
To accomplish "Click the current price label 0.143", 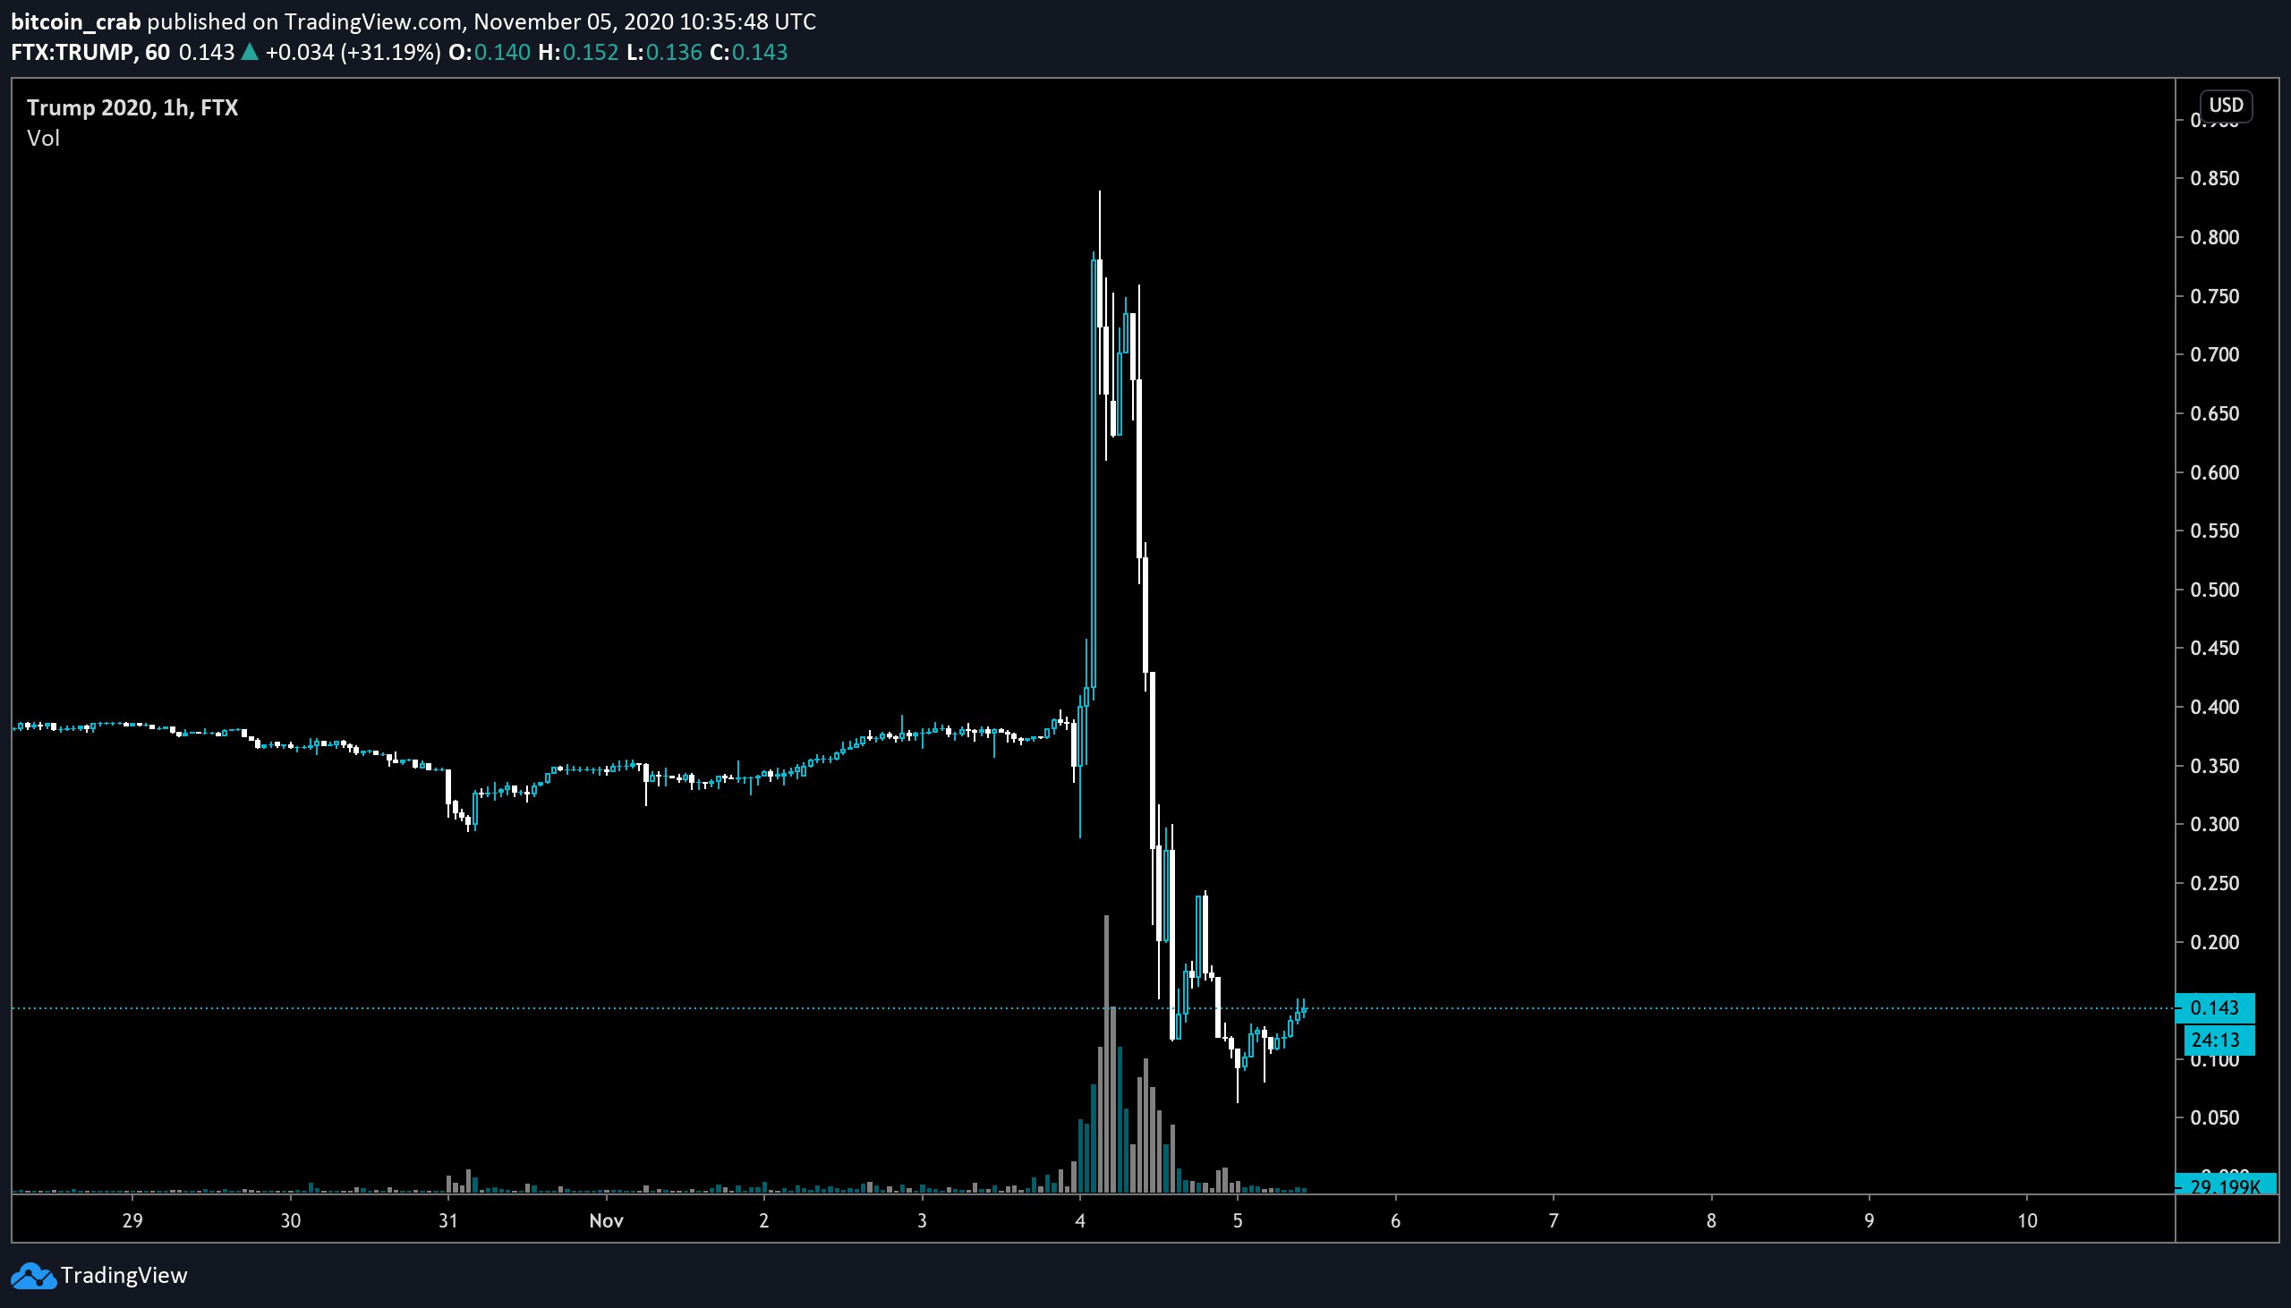I will (x=2215, y=1008).
